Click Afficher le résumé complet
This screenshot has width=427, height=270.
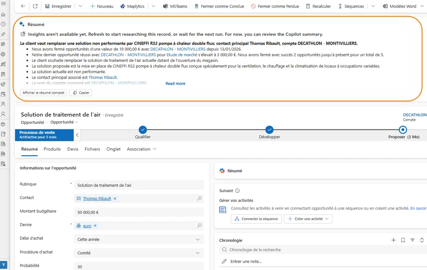coord(43,92)
